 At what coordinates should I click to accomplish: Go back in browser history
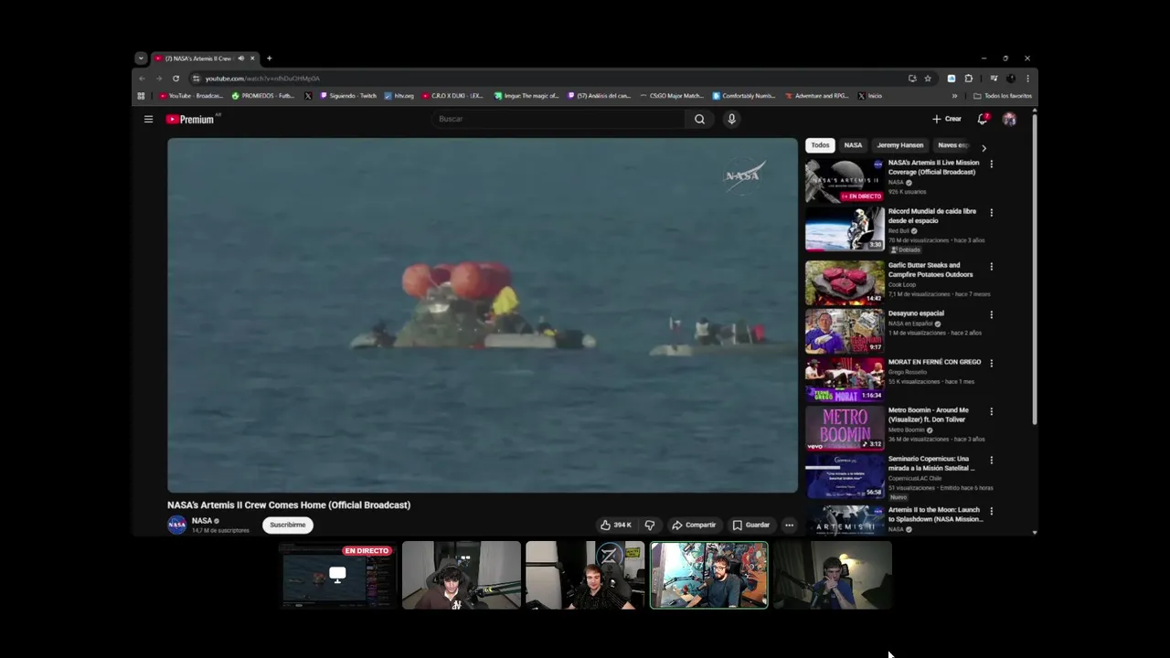(x=142, y=79)
